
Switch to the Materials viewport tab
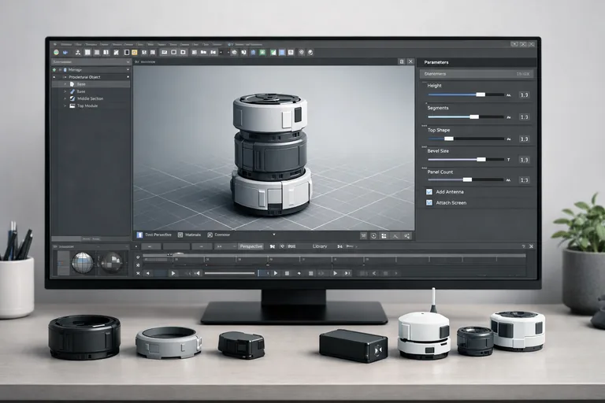coord(191,235)
